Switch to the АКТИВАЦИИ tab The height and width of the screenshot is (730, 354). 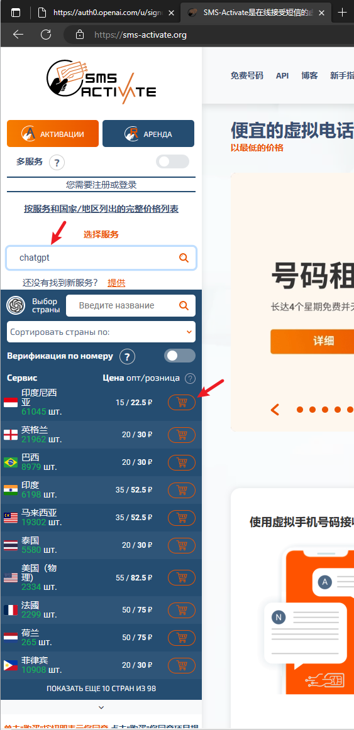click(x=53, y=134)
